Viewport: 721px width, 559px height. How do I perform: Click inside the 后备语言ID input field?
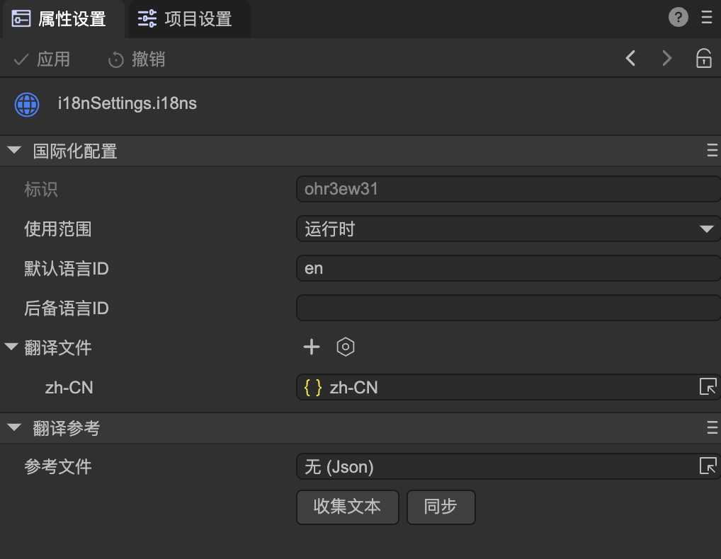coord(507,309)
